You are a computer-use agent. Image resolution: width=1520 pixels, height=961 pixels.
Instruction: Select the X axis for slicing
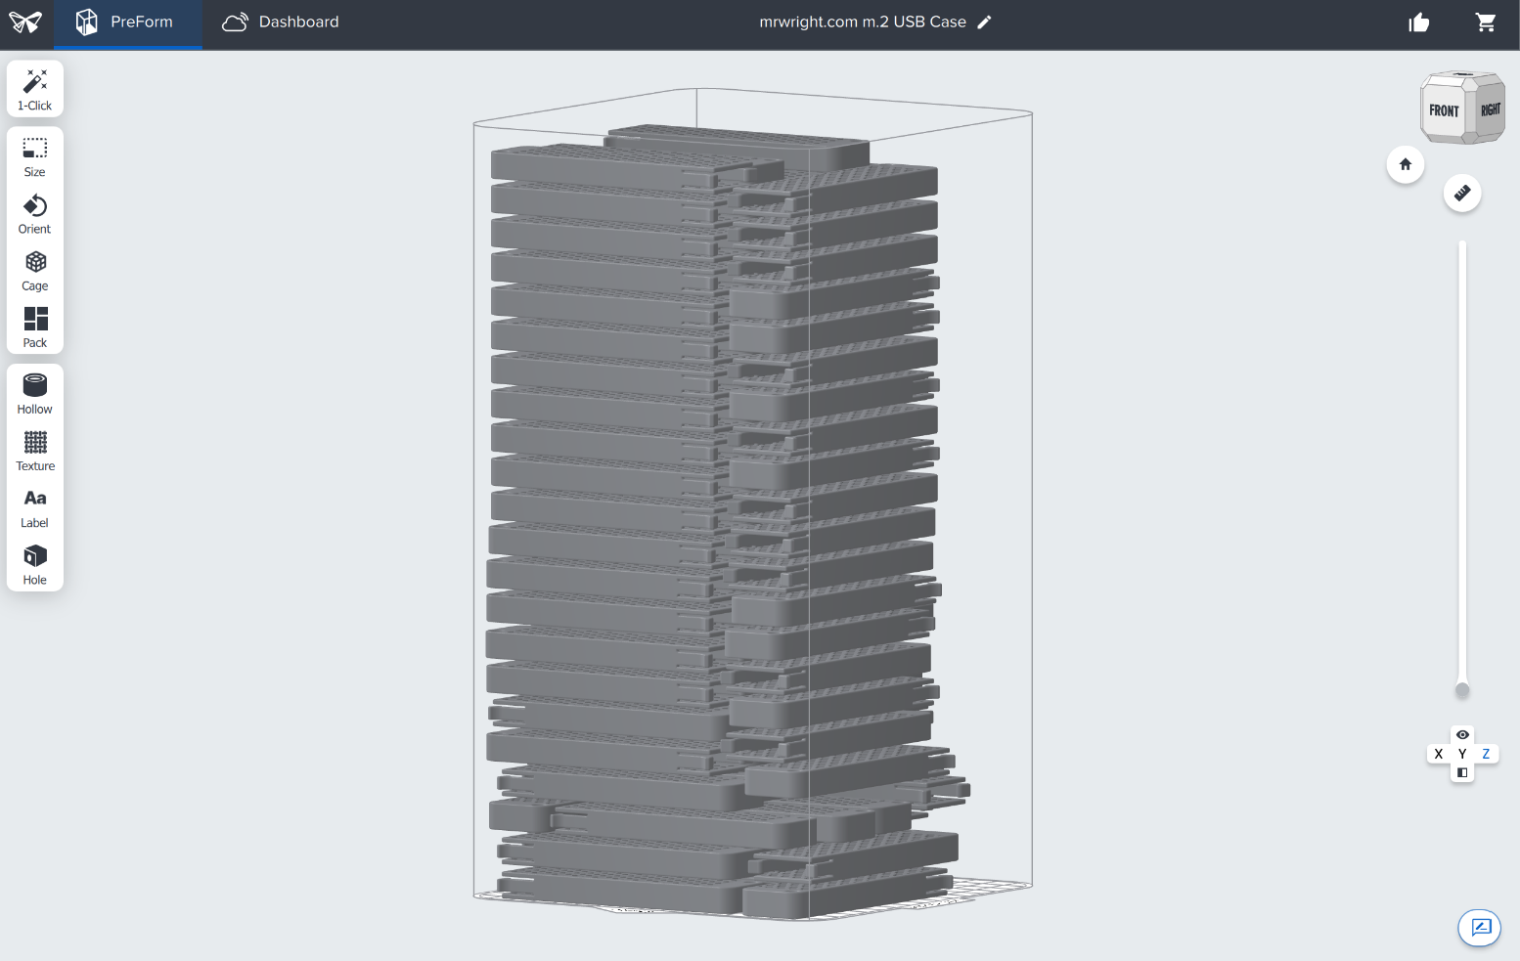click(x=1439, y=754)
